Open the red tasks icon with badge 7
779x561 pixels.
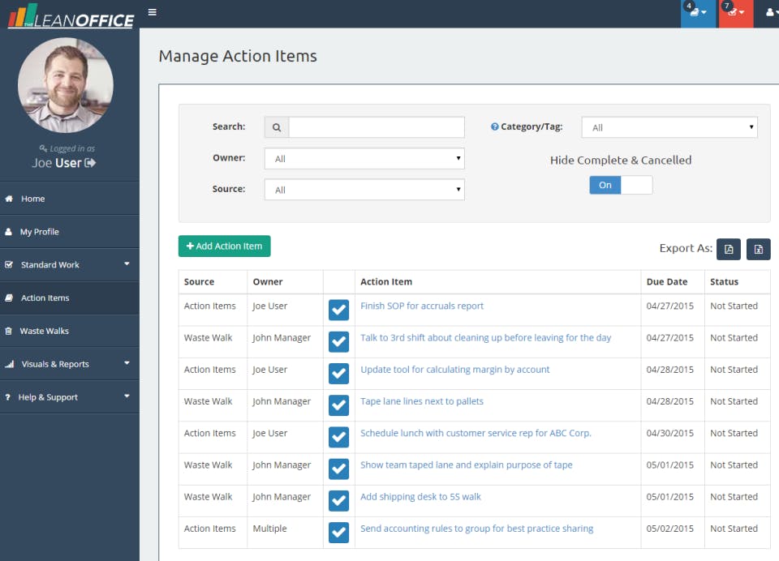click(735, 12)
